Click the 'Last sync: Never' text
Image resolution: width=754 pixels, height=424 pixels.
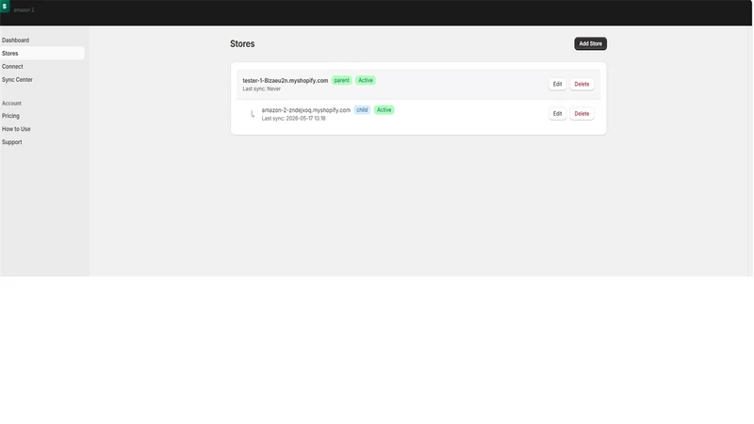[262, 89]
